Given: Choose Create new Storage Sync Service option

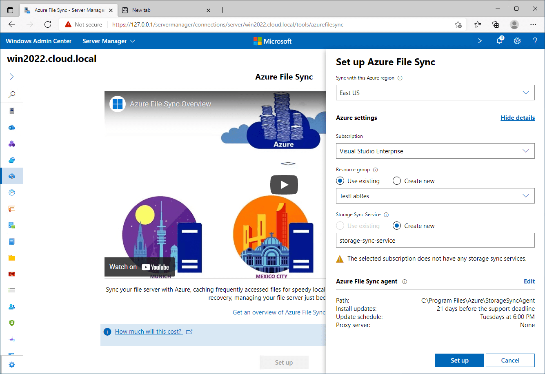Looking at the screenshot, I should (396, 226).
